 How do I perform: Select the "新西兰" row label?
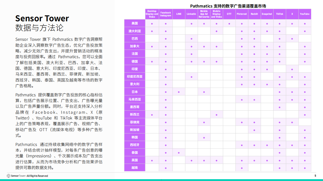pyautogui.click(x=135, y=115)
